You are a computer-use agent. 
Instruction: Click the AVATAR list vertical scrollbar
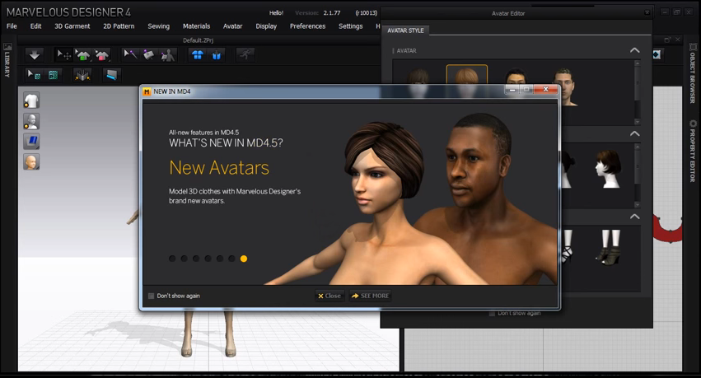click(637, 92)
